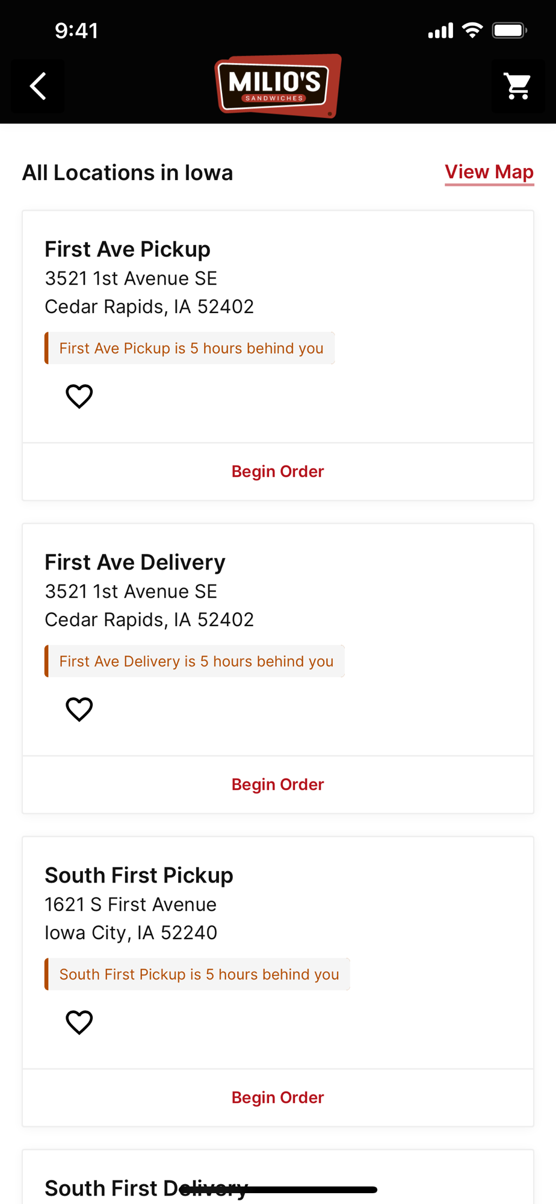
Task: Tap First Ave Pickup time difference notice
Action: tap(190, 348)
